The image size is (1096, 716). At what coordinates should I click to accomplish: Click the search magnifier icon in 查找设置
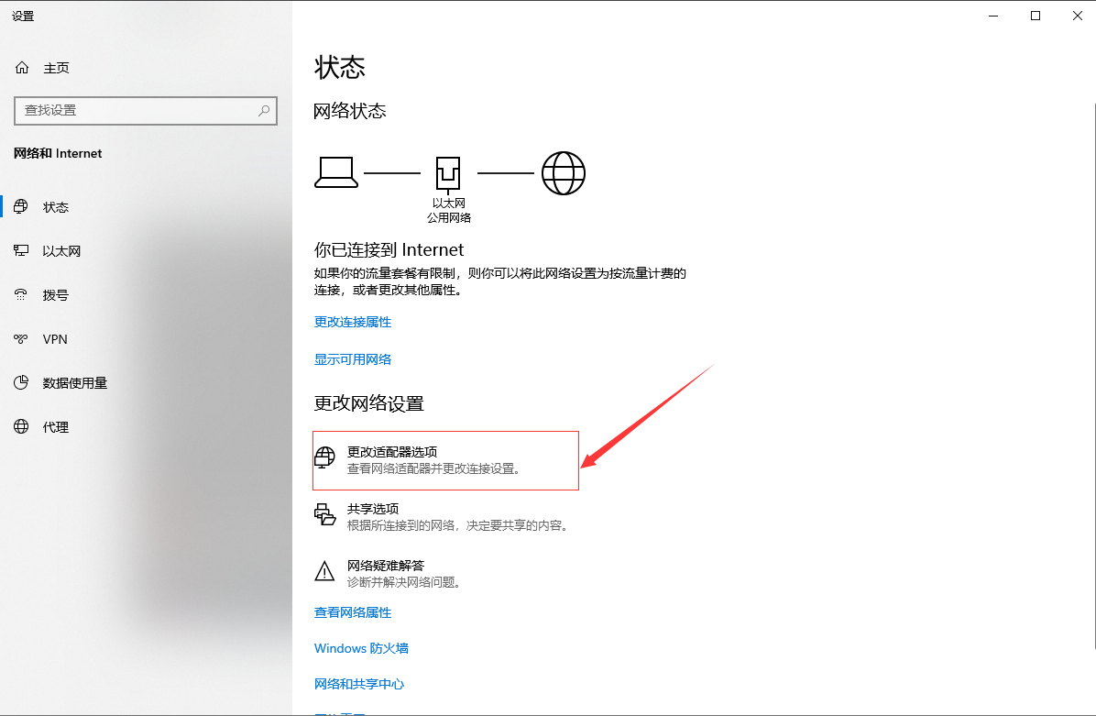click(264, 110)
